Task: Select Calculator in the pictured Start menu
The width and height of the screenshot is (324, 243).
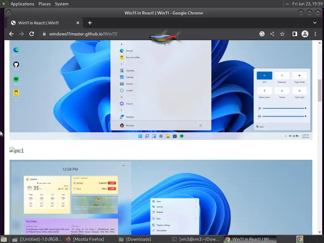Action: [x=127, y=71]
